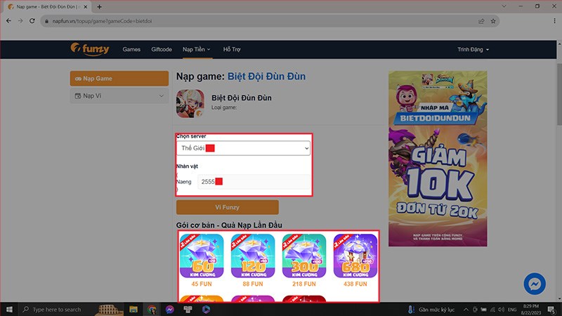Click the 218 FUN price label
The width and height of the screenshot is (562, 316).
point(304,284)
